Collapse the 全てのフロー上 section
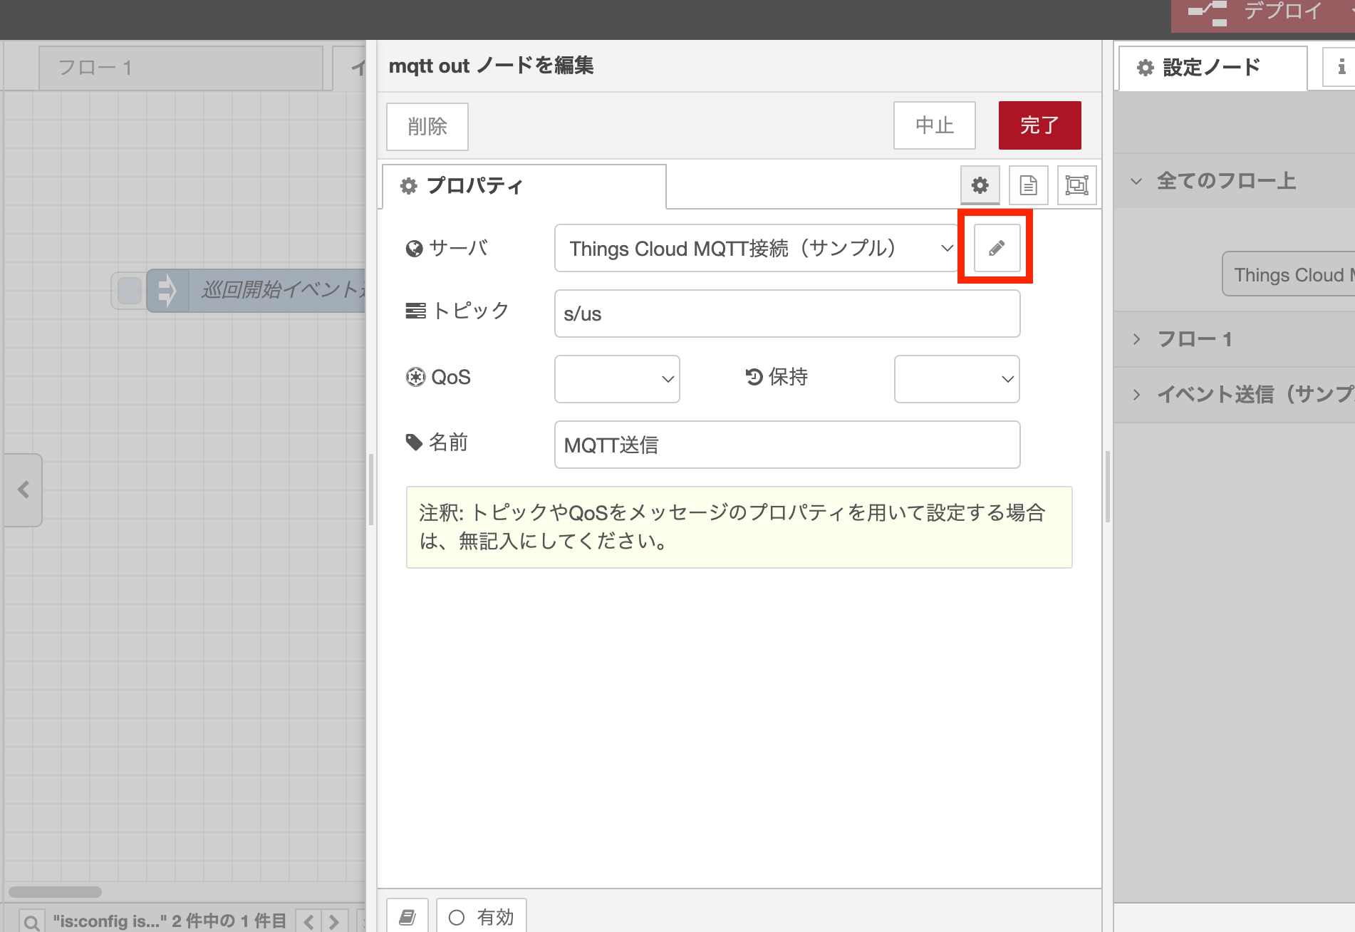 click(1235, 181)
